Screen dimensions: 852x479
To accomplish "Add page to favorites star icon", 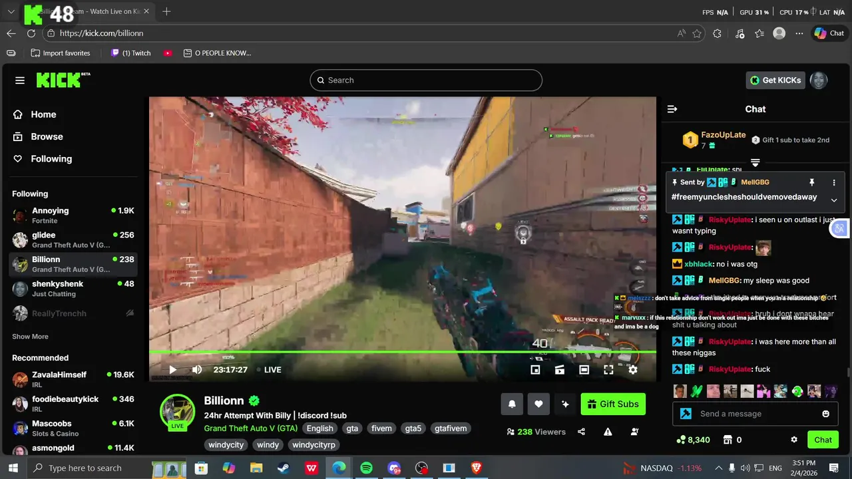I will 697,33.
